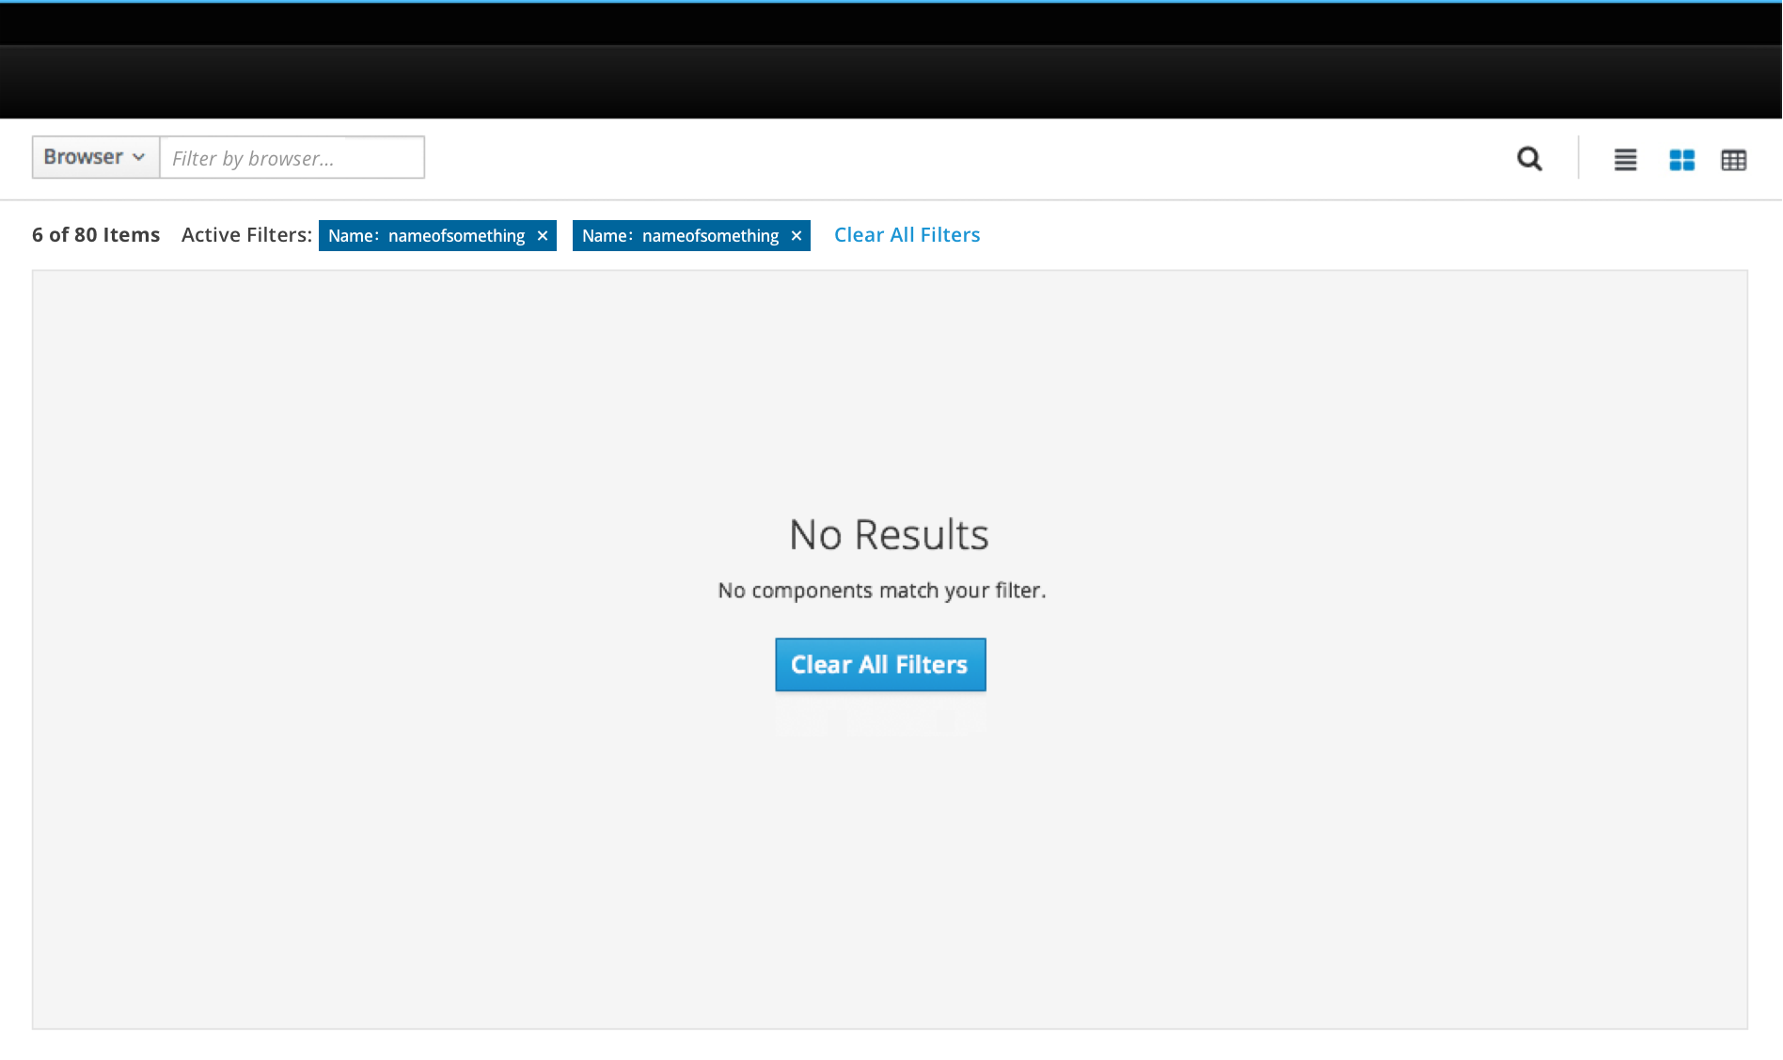Screen dimensions: 1783x1060
Task: Click the blue Clear All Filters button
Action: pyautogui.click(x=880, y=665)
